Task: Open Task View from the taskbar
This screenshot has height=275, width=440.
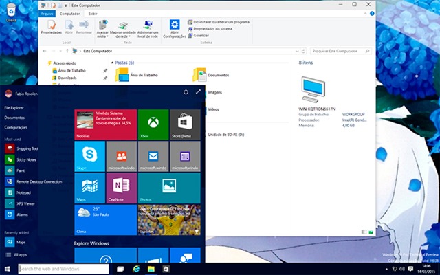Action: coord(120,269)
